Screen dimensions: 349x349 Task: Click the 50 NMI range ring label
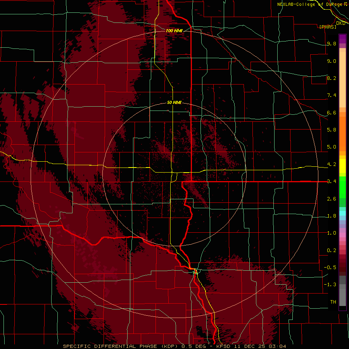click(174, 102)
